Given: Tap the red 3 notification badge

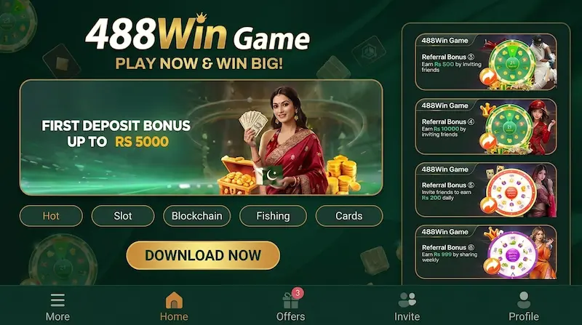Looking at the screenshot, I should click(x=298, y=293).
